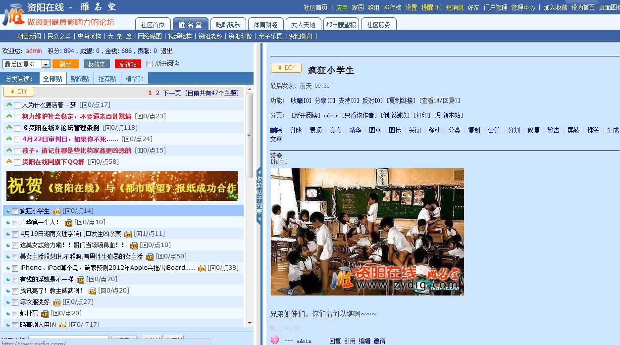This screenshot has height=345, width=620.
Task: Click JPG icon beside 虾扯蛋 post
Action: pyautogui.click(x=45, y=314)
